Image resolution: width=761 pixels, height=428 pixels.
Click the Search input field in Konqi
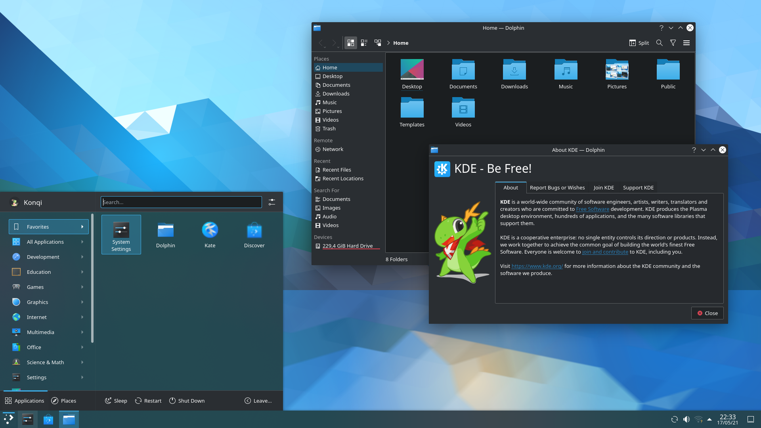click(181, 202)
